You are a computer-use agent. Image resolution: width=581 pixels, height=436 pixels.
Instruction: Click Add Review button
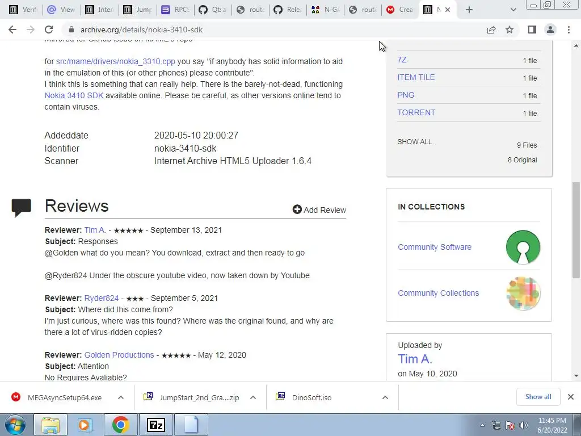(319, 210)
